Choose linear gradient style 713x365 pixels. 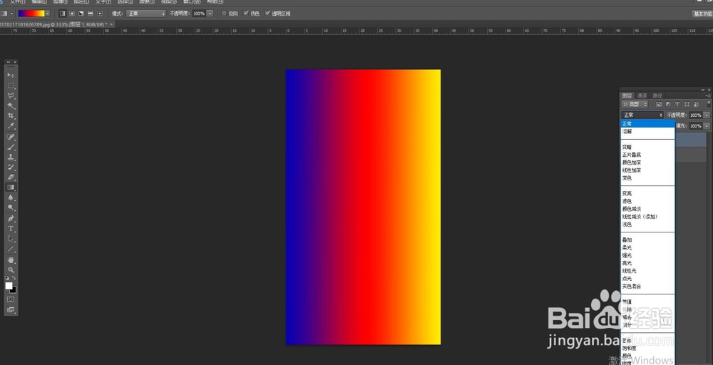point(63,14)
